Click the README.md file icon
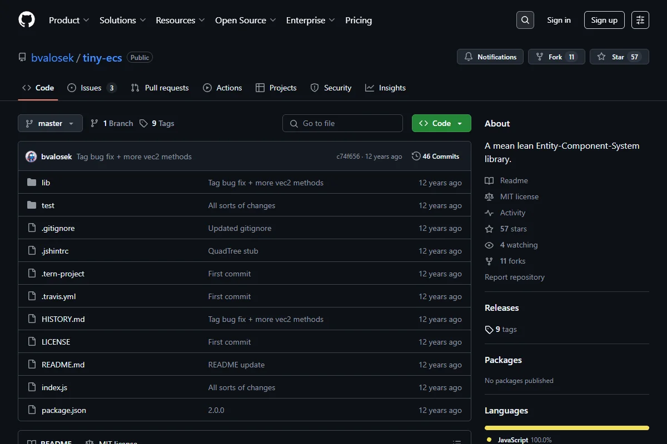 (32, 365)
